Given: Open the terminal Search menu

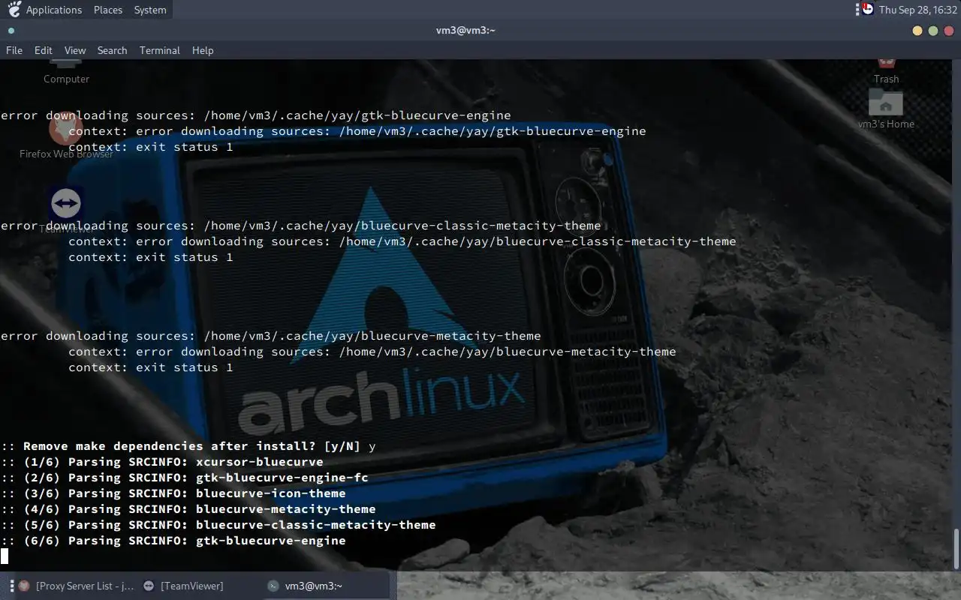Looking at the screenshot, I should click(x=112, y=50).
